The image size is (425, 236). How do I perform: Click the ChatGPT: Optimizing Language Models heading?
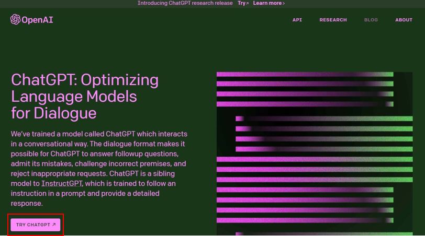pos(85,96)
